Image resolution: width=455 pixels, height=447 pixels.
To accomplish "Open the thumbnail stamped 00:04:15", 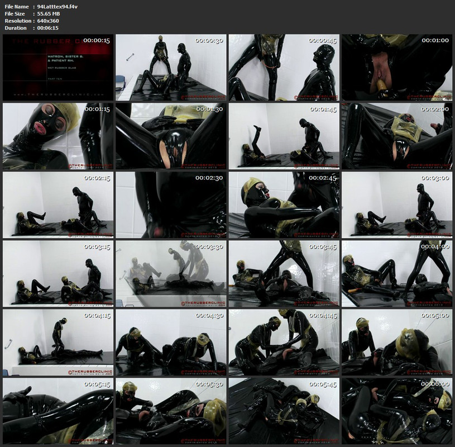I will 58,343.
